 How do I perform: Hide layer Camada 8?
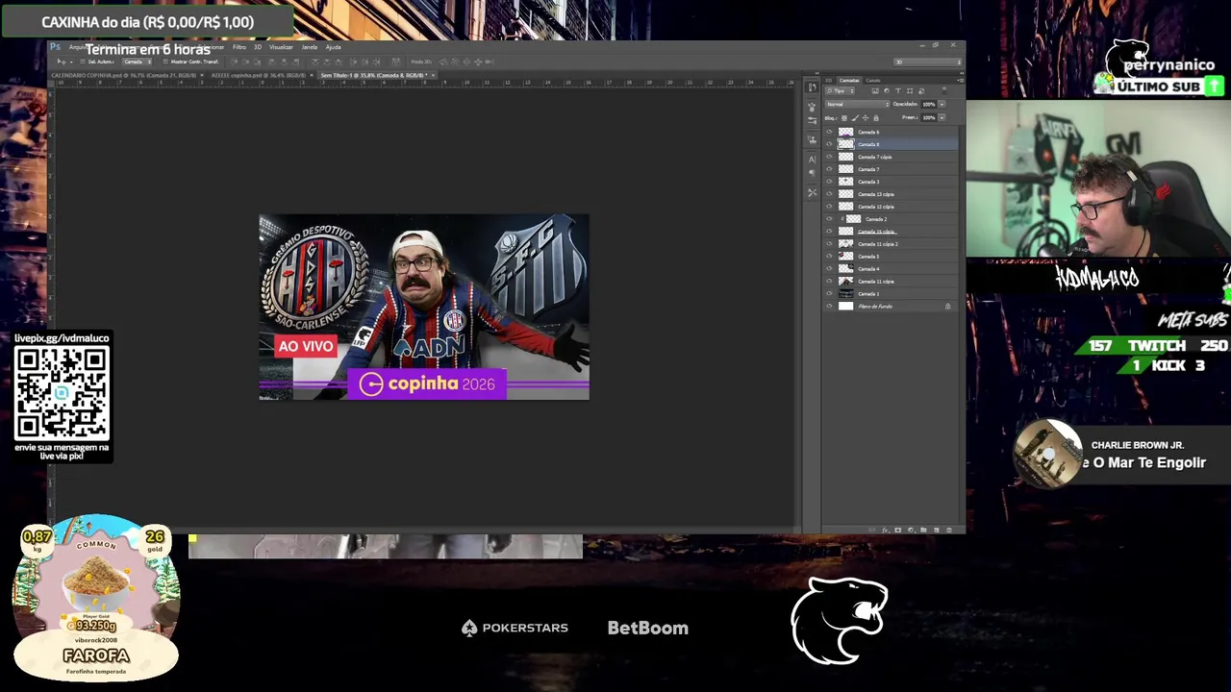click(829, 144)
